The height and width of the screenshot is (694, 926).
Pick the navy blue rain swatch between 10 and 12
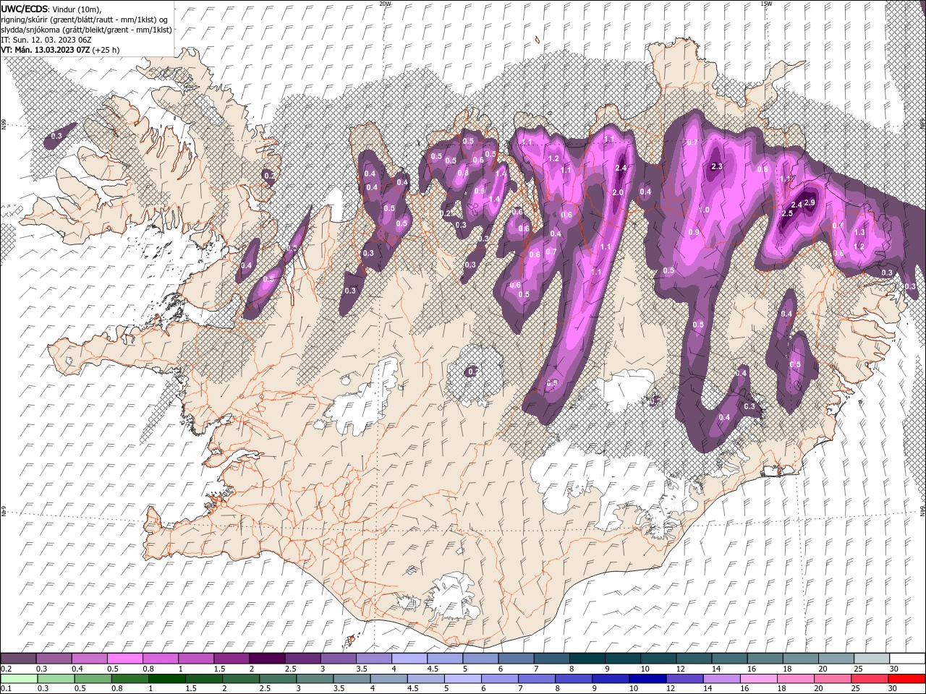647,679
